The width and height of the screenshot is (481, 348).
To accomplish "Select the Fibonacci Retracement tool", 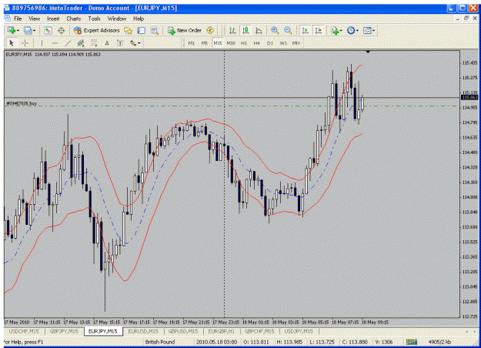I will coord(94,43).
